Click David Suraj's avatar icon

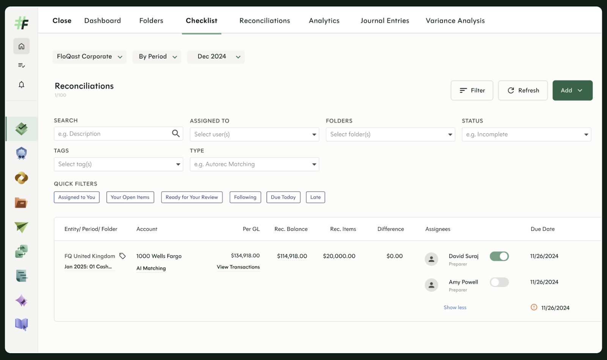(431, 259)
